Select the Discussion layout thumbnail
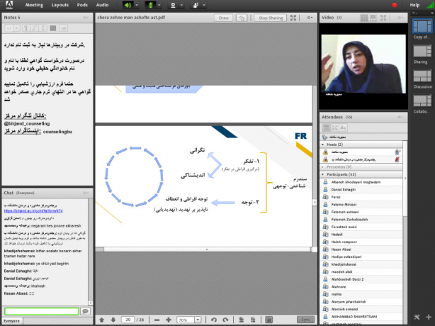Viewport: 435px width, 326px height. [x=422, y=76]
